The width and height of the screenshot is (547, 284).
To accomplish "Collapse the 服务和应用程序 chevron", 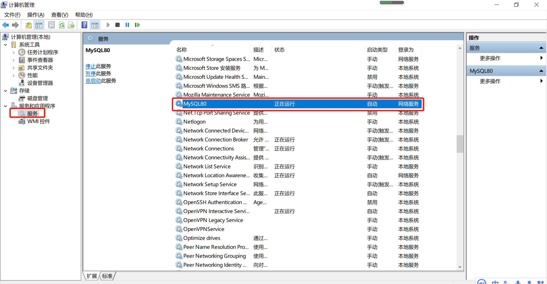I will [x=5, y=106].
